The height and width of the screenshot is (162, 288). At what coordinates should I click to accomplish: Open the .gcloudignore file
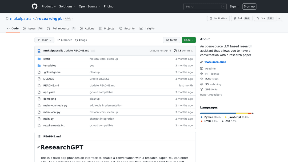click(x=52, y=72)
